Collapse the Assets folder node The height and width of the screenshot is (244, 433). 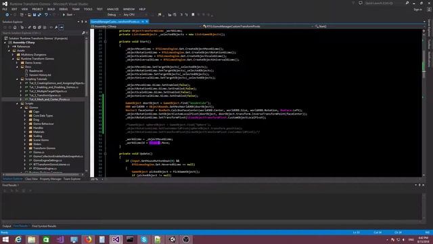9,51
